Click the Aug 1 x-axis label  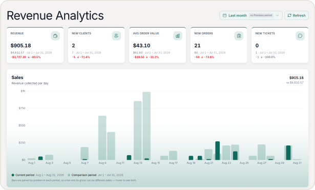(32, 163)
